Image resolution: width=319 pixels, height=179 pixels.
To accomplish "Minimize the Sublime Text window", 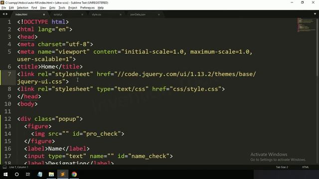I will (x=292, y=2).
